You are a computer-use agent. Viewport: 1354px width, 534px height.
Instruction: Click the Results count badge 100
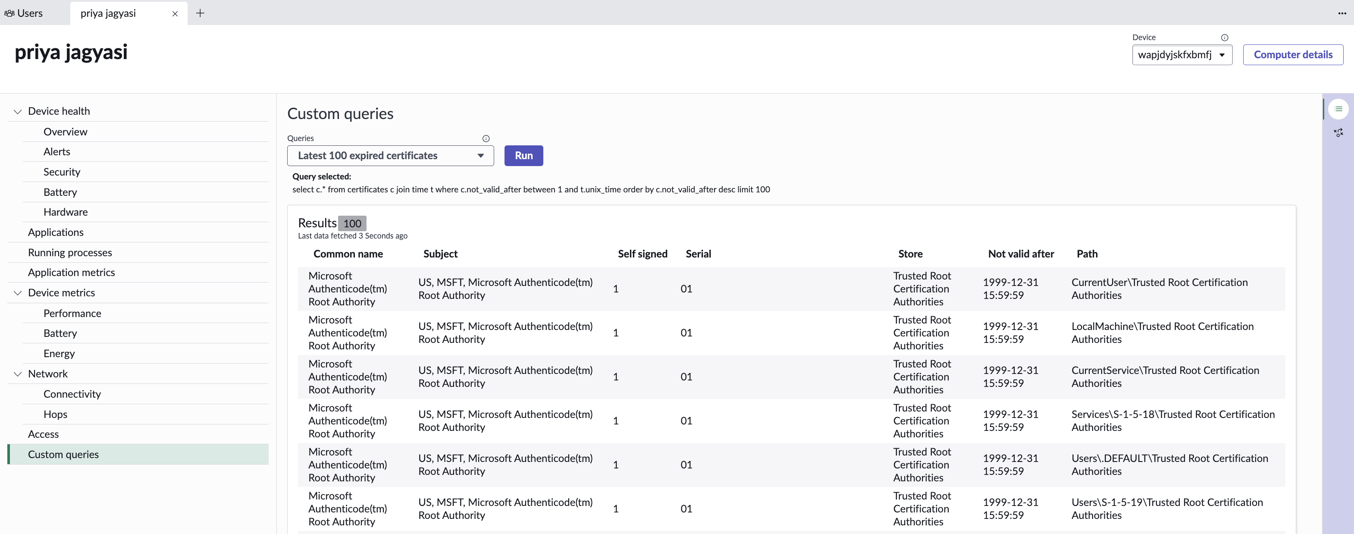coord(352,223)
